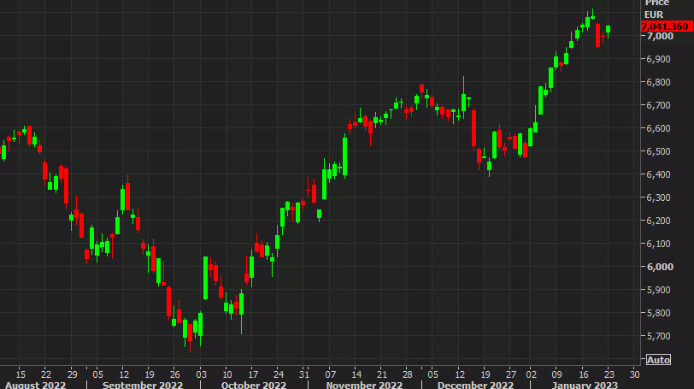The height and width of the screenshot is (389, 694).
Task: Click the December 2022 month label
Action: 475,385
